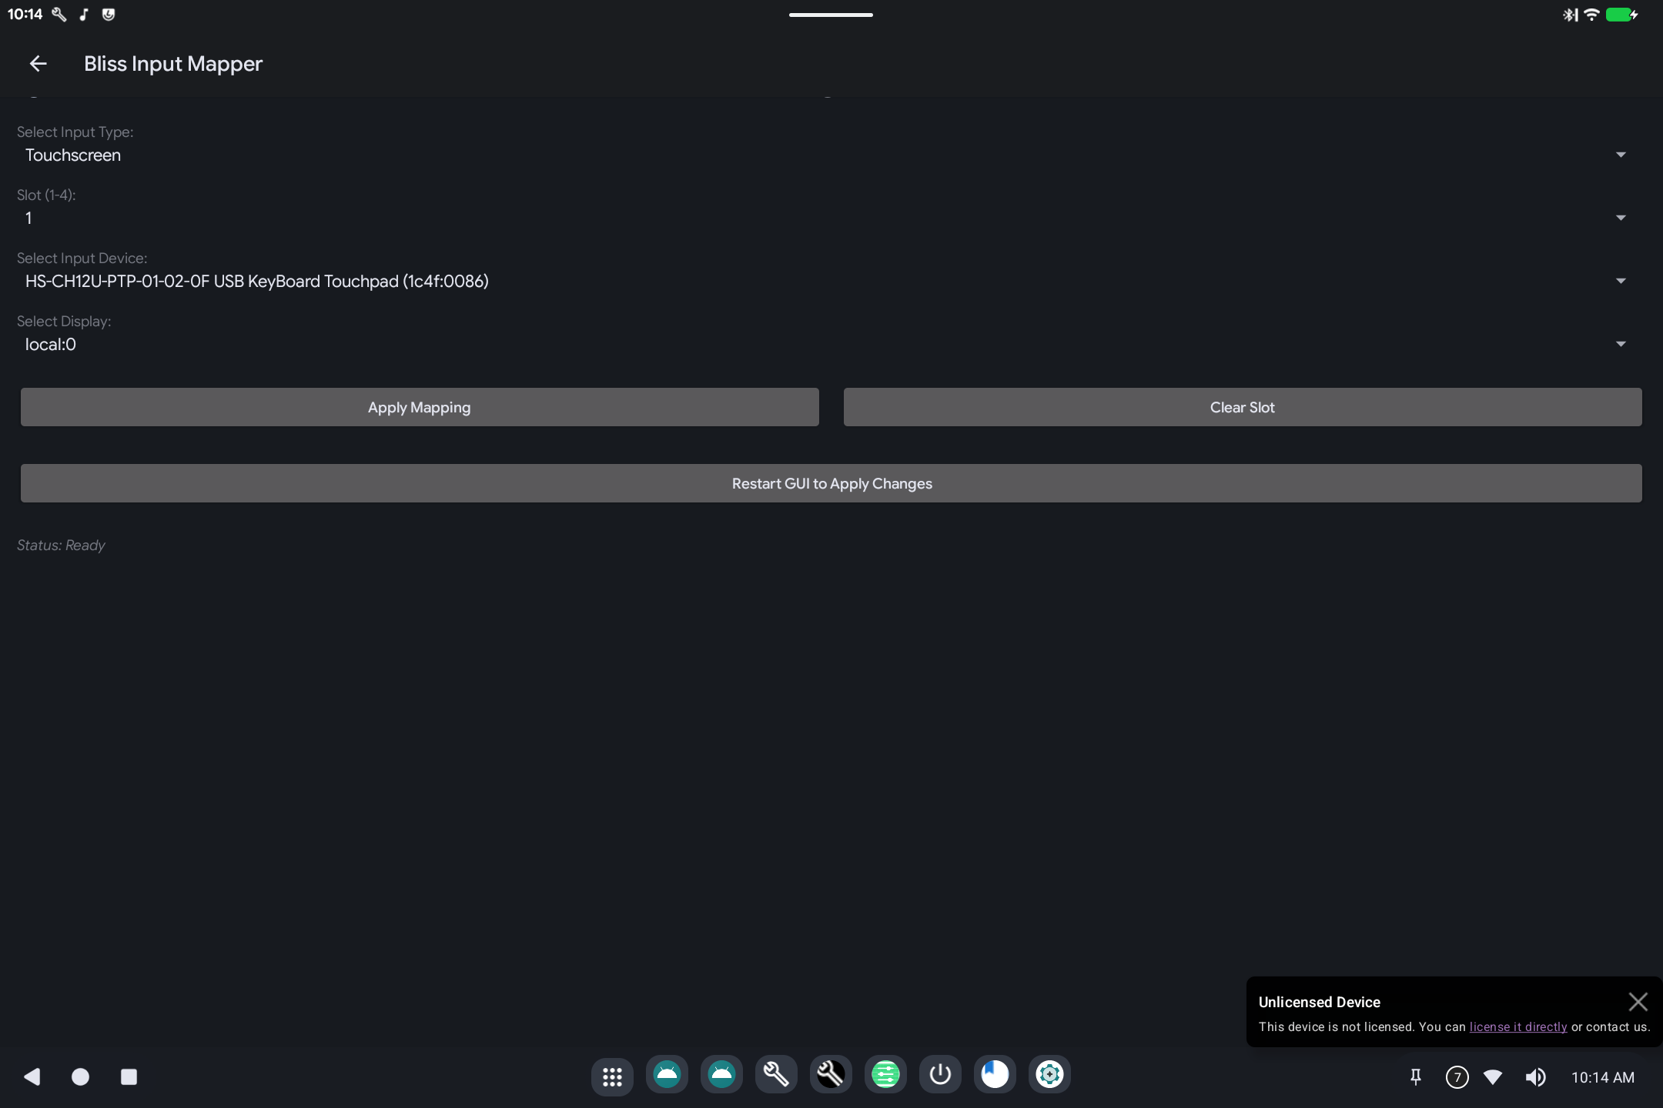Expand the Slot (1-4) dropdown arrow

tap(1621, 218)
